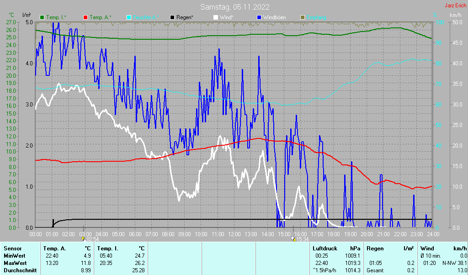
Task: Click the marker icon at 02:54
Action: 83,238
